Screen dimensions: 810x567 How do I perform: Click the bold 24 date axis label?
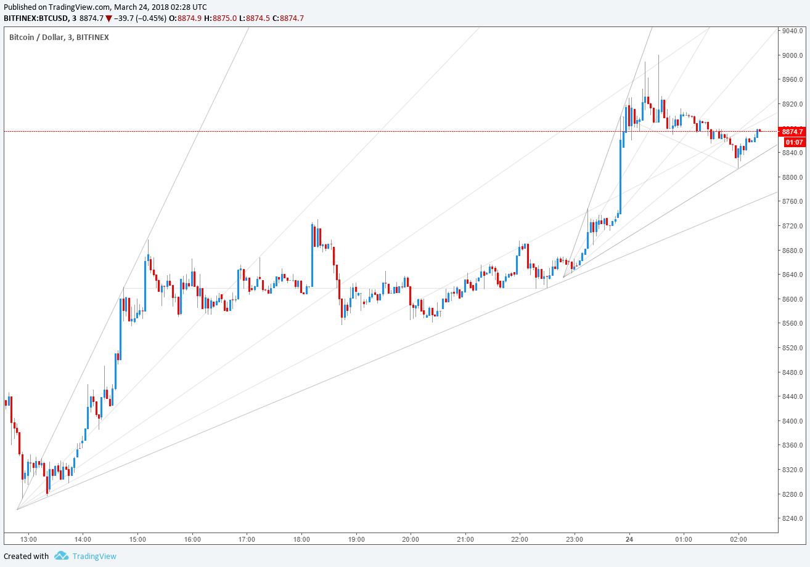pos(629,539)
